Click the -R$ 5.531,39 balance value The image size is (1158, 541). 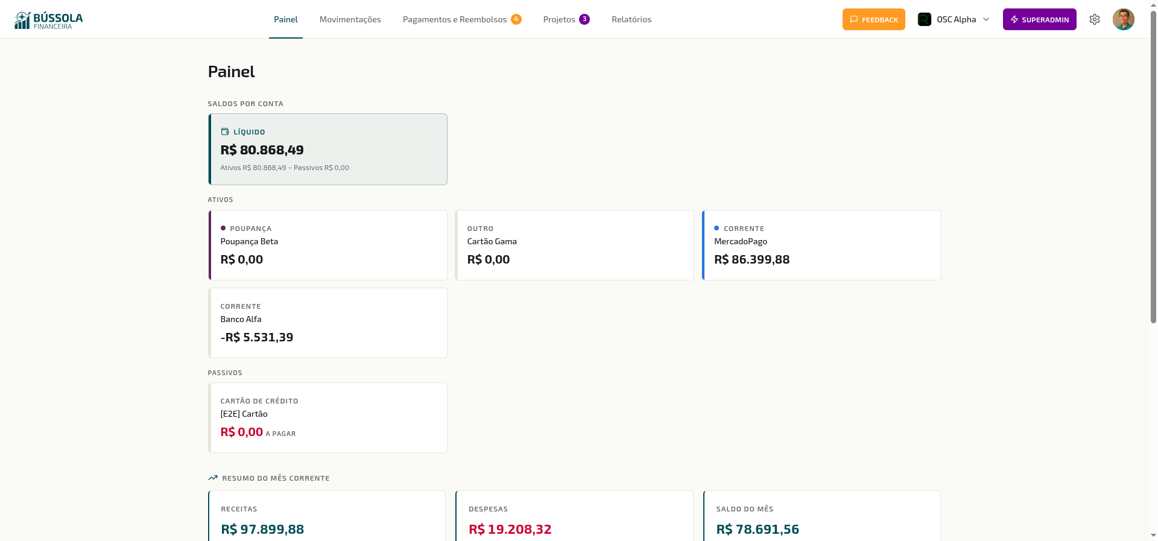(x=257, y=337)
